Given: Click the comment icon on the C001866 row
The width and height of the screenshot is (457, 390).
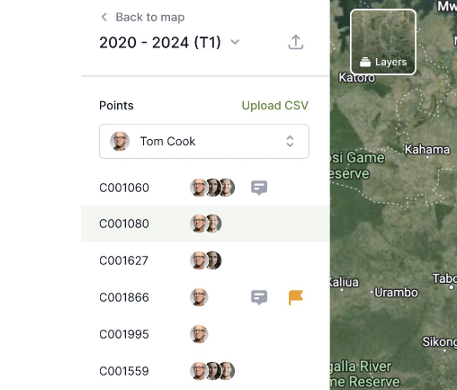Looking at the screenshot, I should point(258,297).
